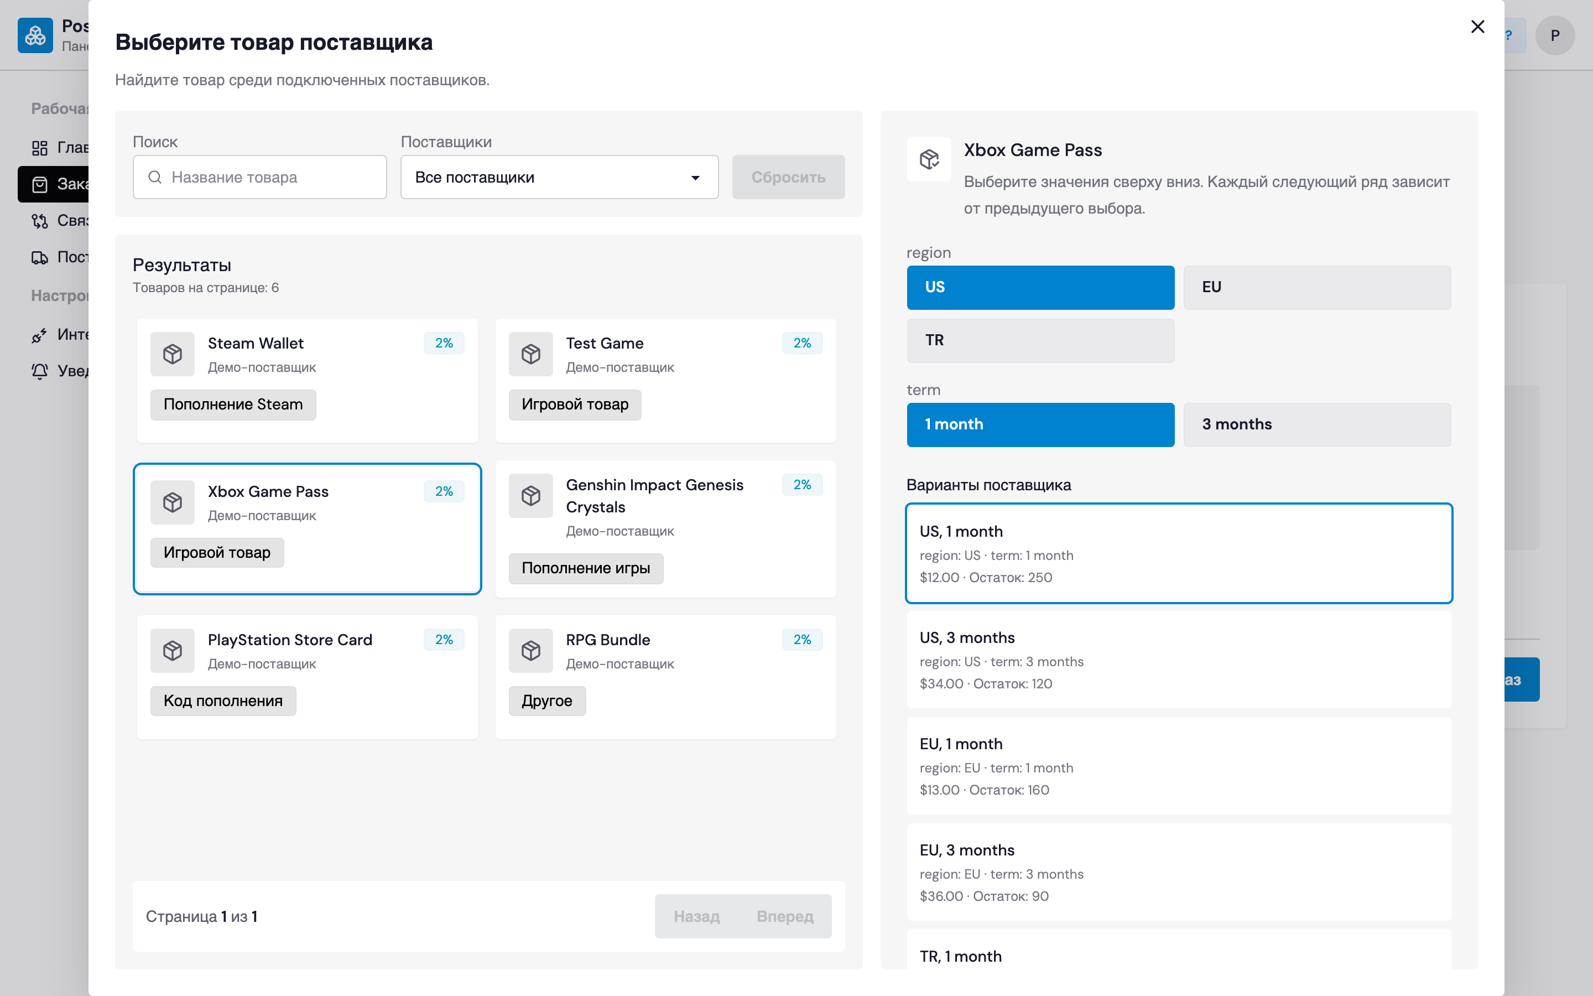Viewport: 1593px width, 996px height.
Task: Click the Другое tag
Action: pos(547,701)
